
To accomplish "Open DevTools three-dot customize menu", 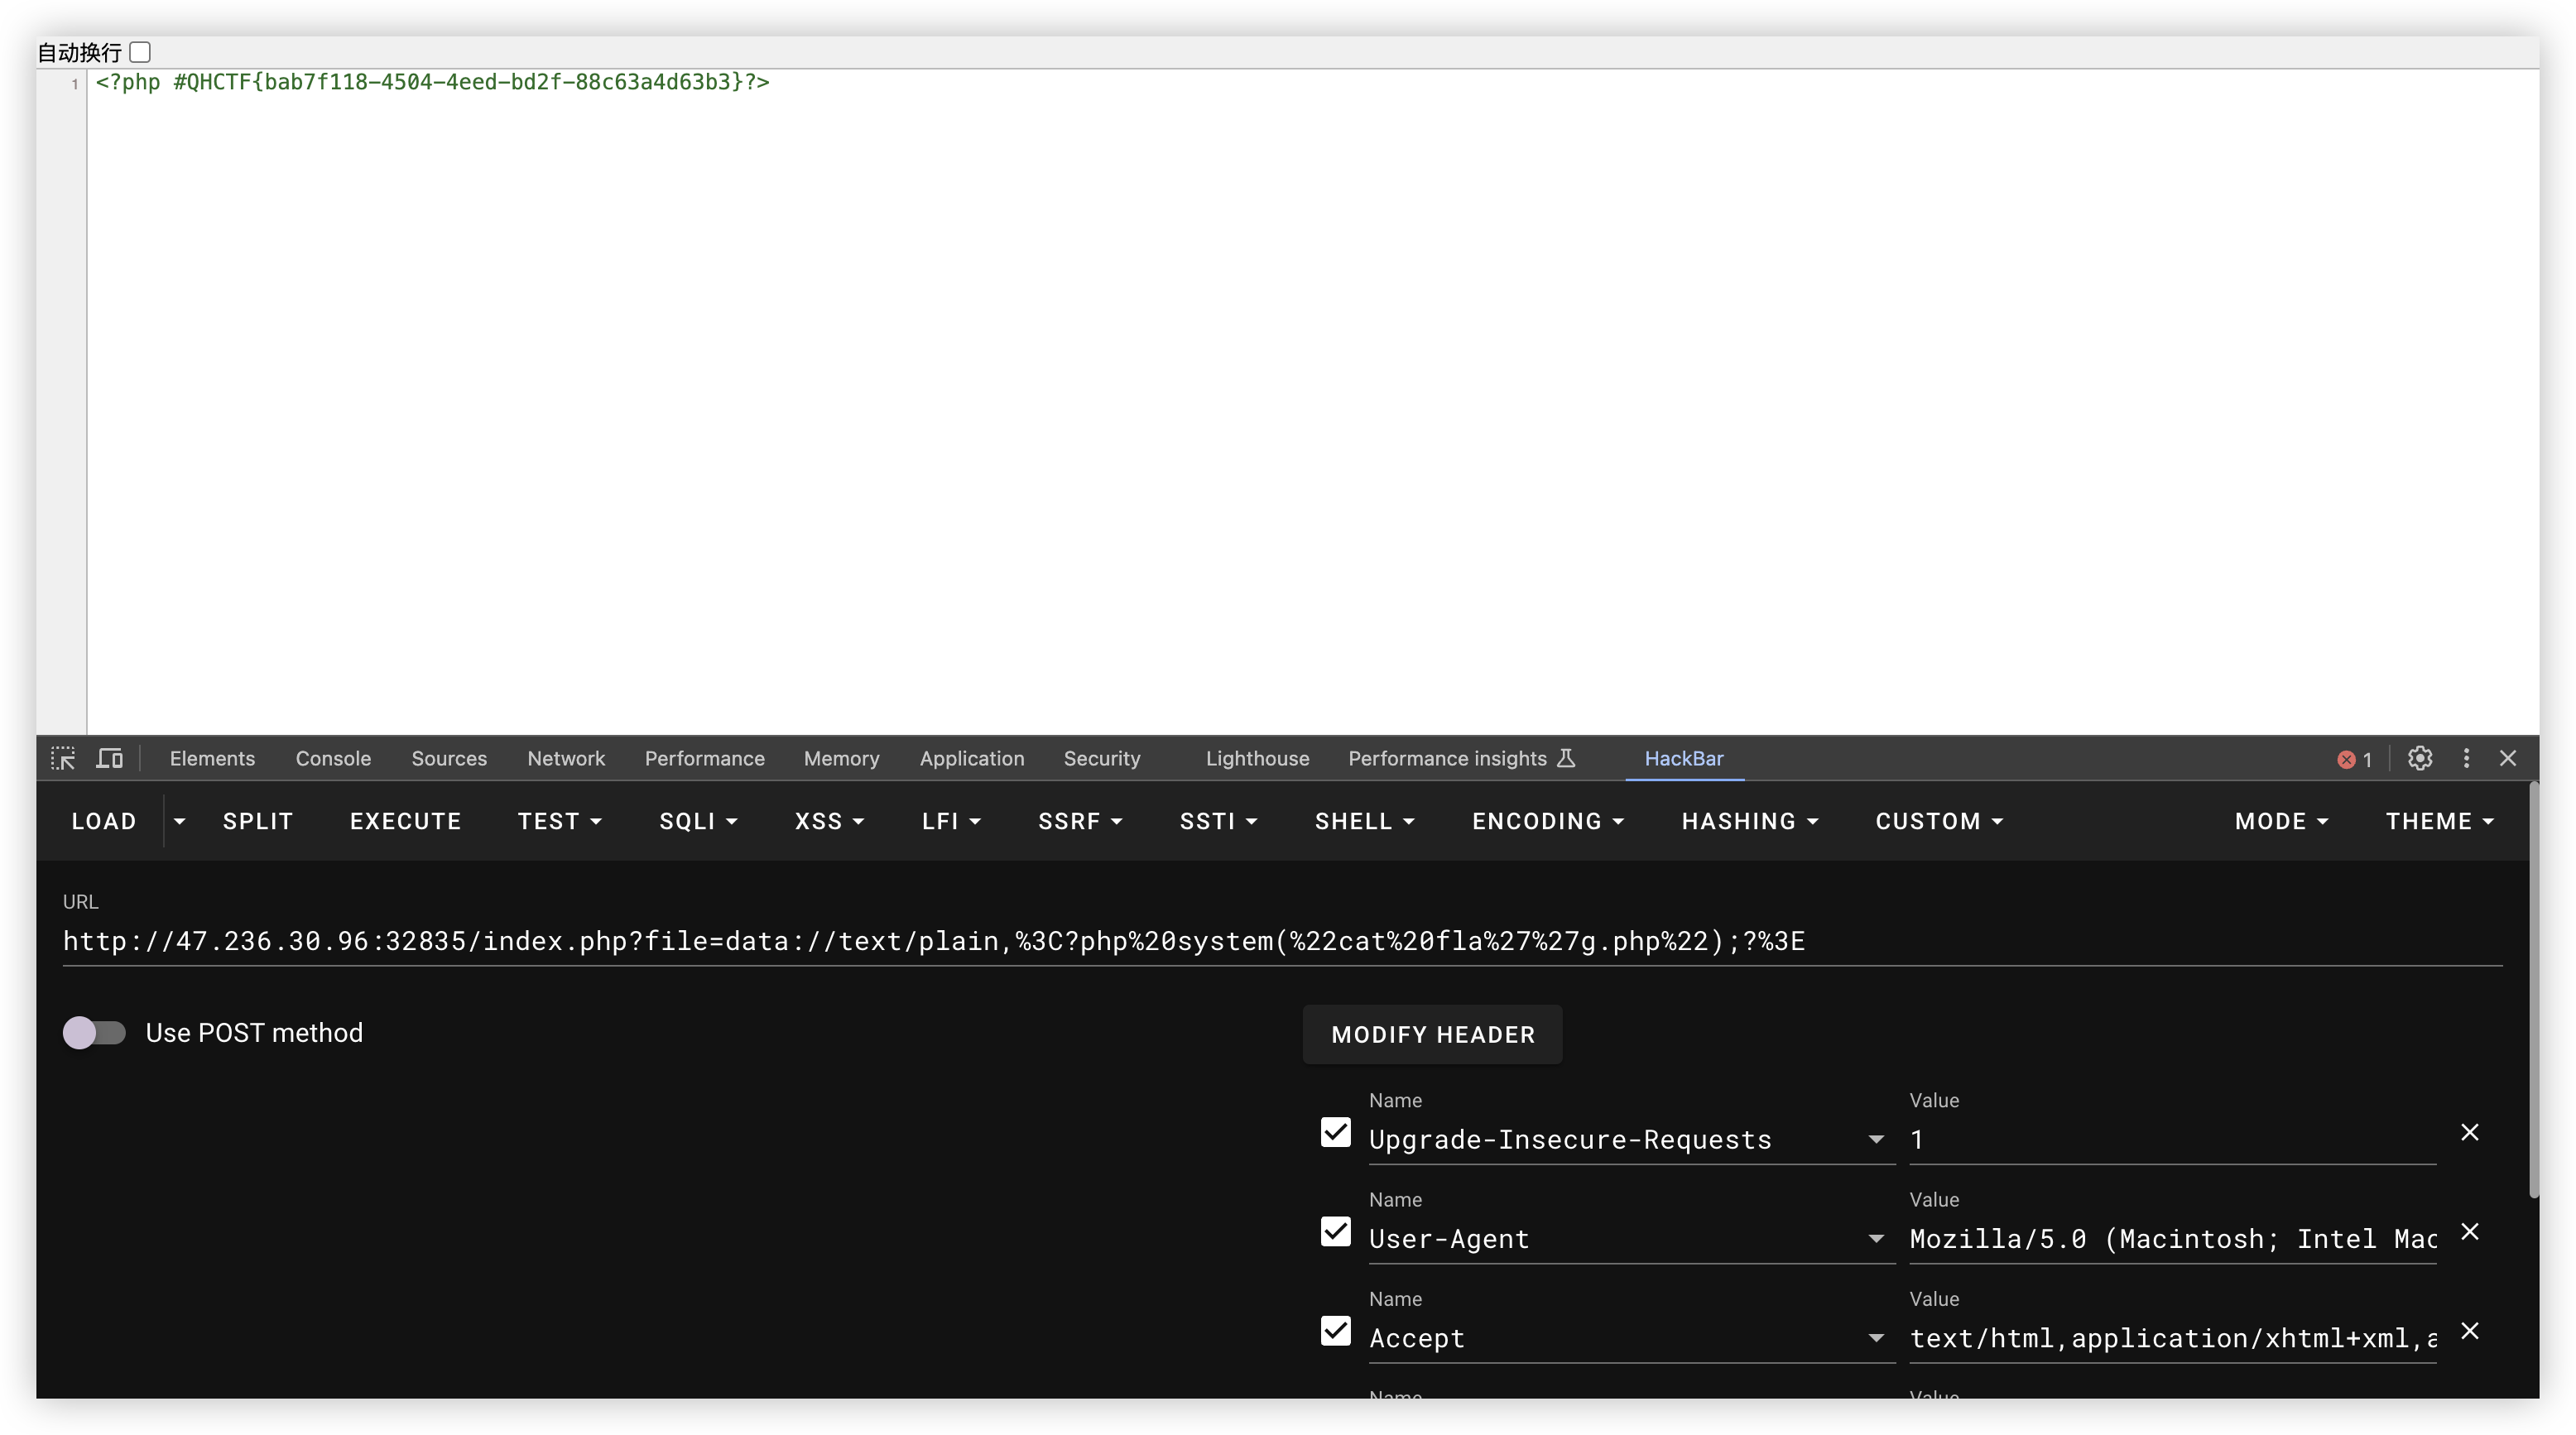I will tap(2466, 758).
